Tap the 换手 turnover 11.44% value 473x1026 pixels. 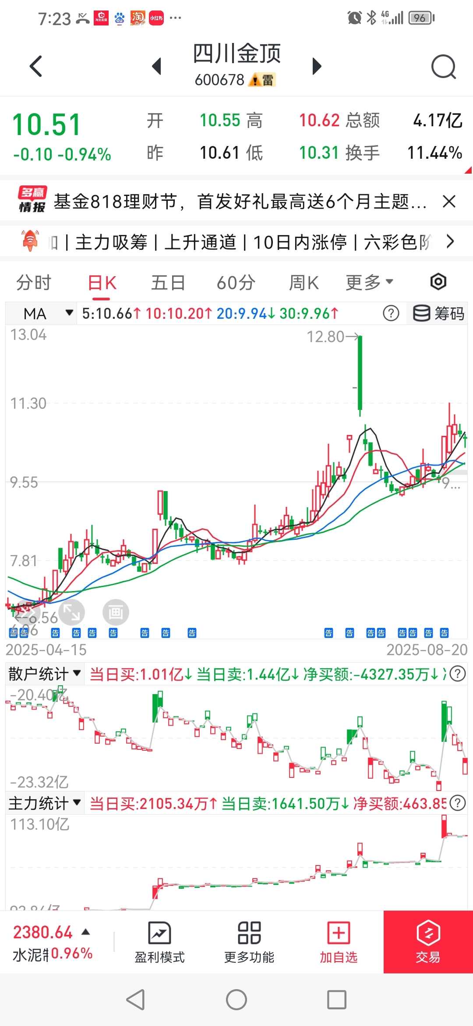coord(434,153)
